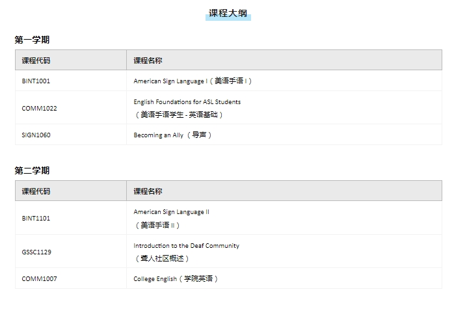Select course code COMM1022
The height and width of the screenshot is (309, 454).
[39, 108]
